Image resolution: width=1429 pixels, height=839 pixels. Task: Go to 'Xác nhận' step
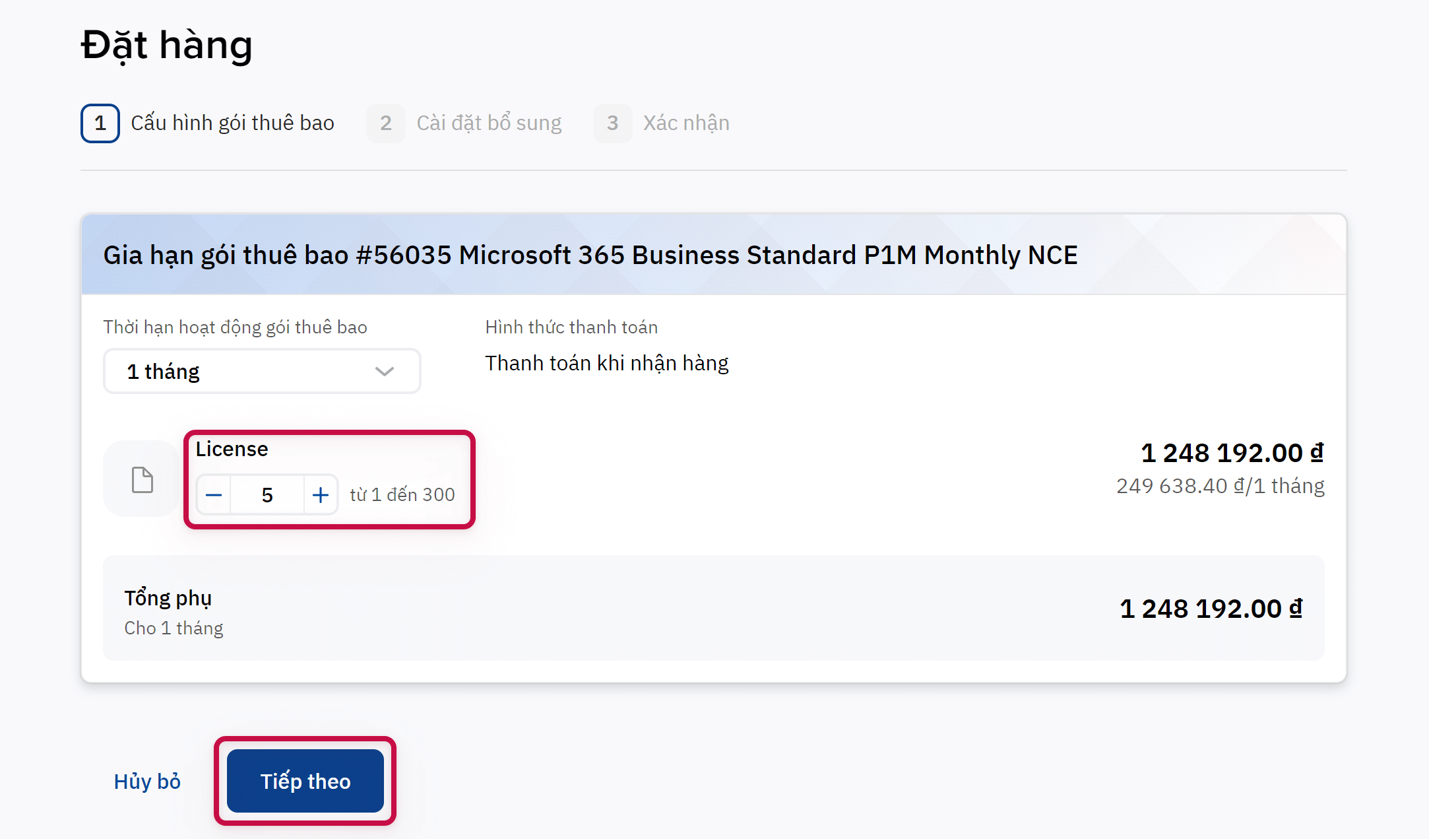(686, 123)
